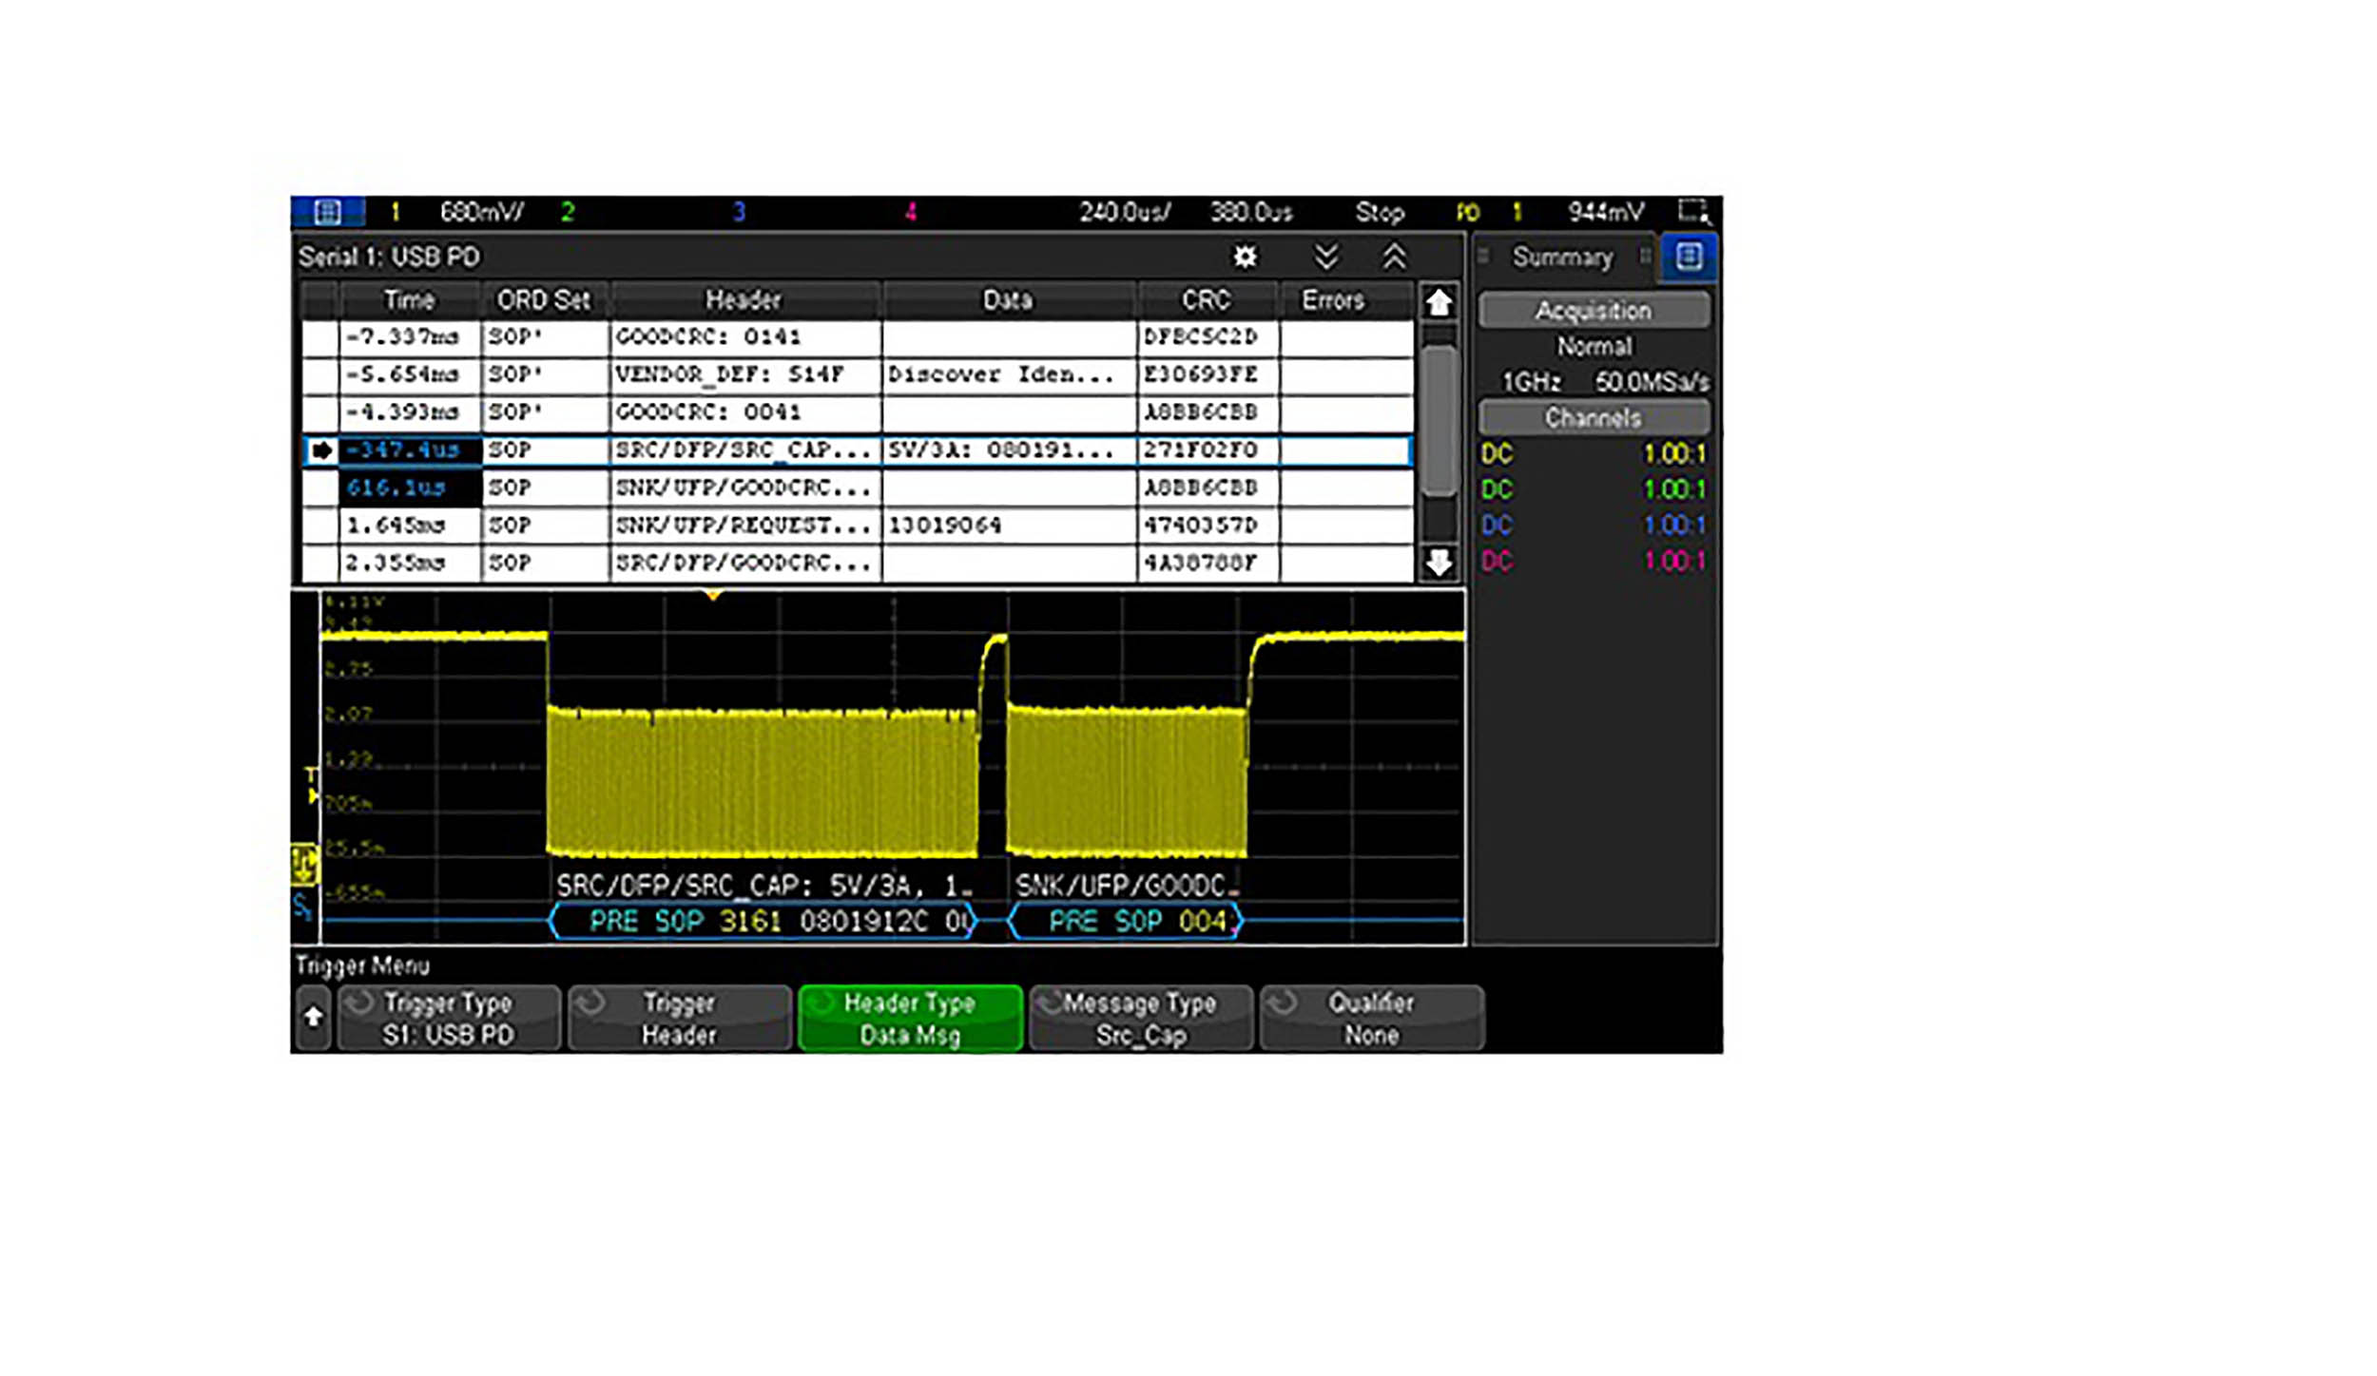Open the Trigger Type S1: USB PD softkey

tap(448, 1018)
